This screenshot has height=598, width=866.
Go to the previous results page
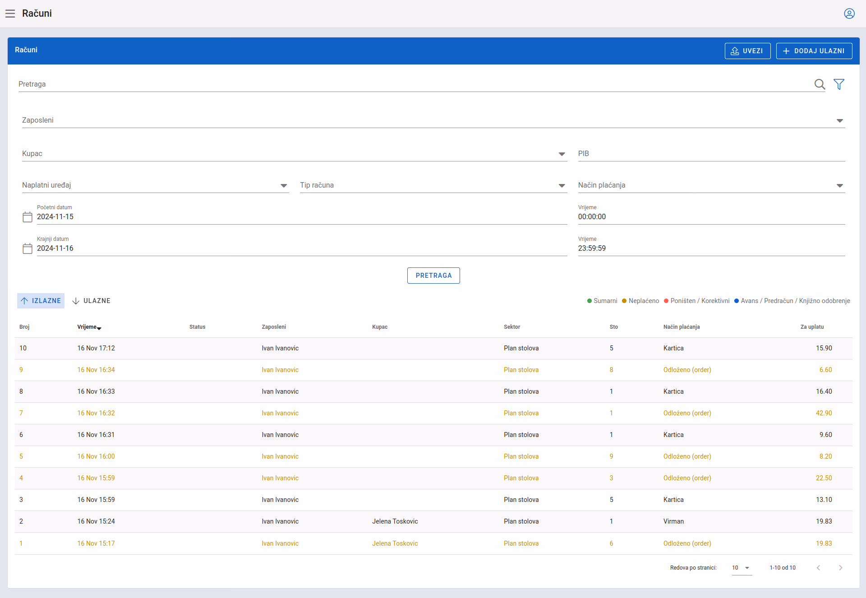pos(818,568)
